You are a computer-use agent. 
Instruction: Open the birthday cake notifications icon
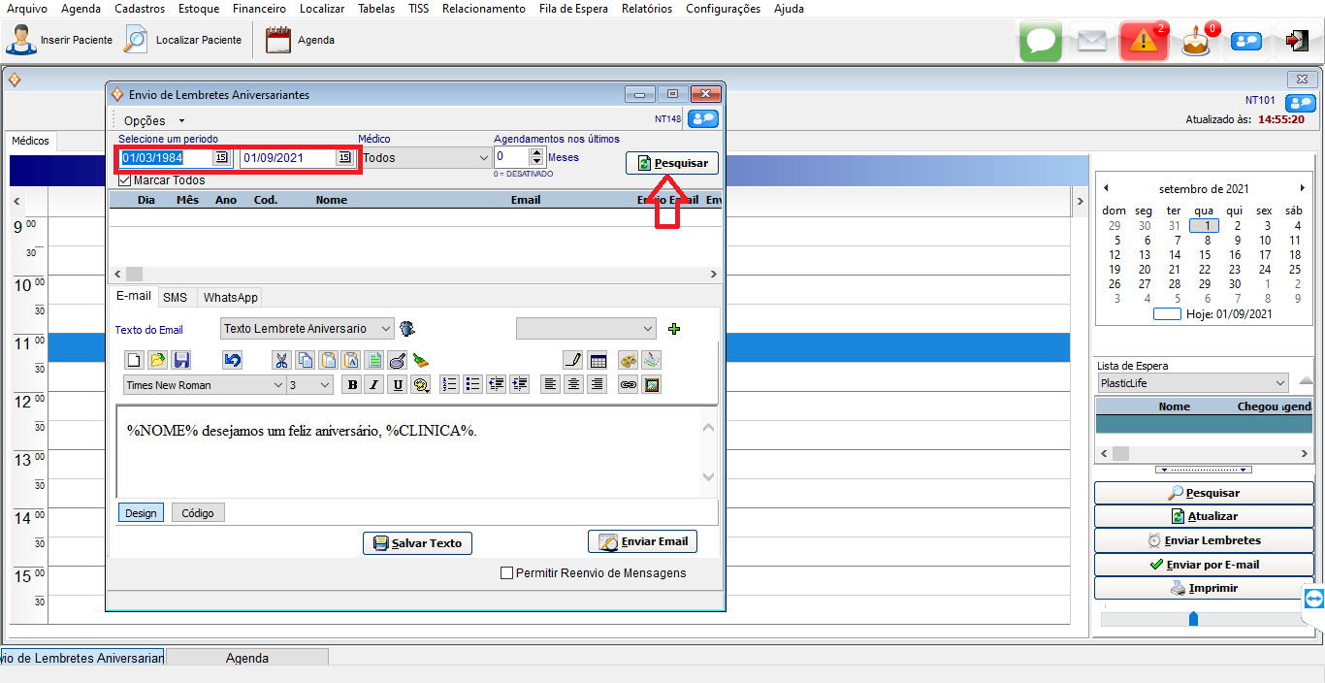click(x=1196, y=41)
